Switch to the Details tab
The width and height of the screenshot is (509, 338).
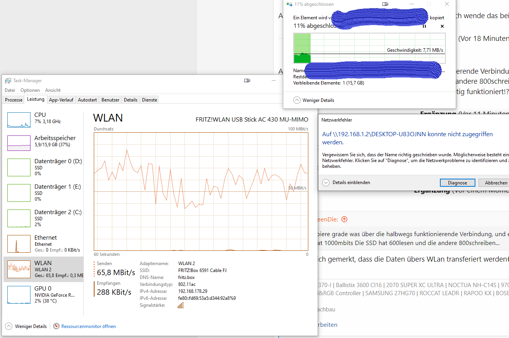pos(130,100)
